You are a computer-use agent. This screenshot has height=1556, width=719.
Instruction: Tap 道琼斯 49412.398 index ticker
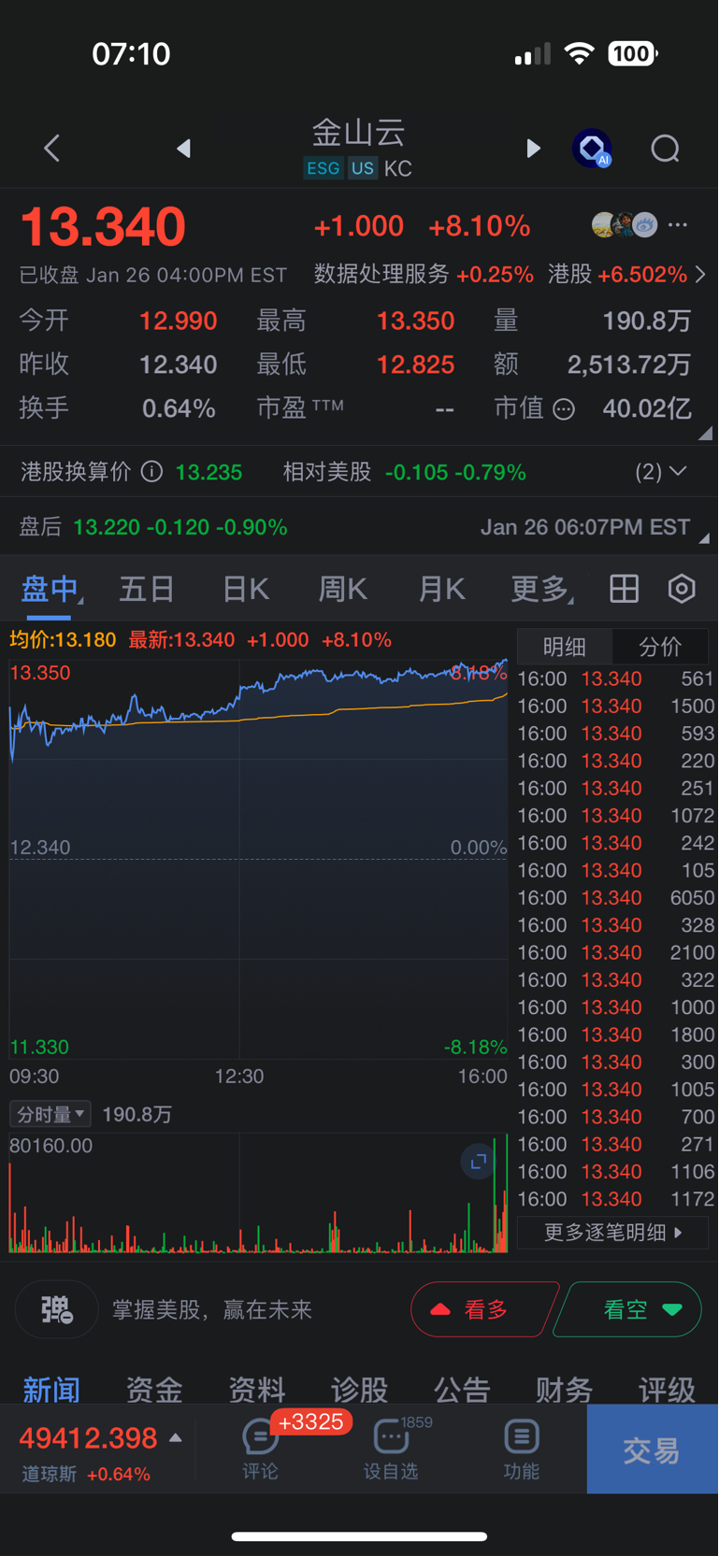pyautogui.click(x=101, y=1452)
